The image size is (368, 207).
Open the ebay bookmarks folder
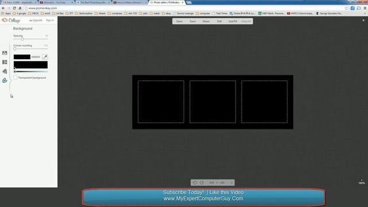point(166,13)
